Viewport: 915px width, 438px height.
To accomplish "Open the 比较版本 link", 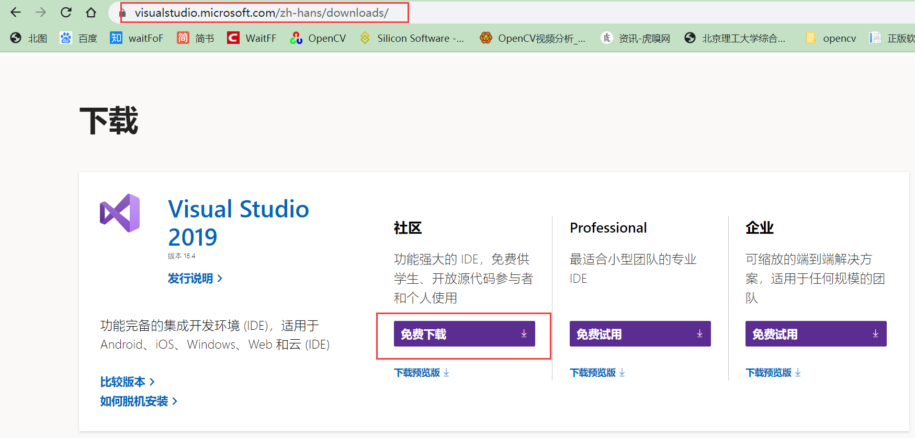I will [127, 382].
